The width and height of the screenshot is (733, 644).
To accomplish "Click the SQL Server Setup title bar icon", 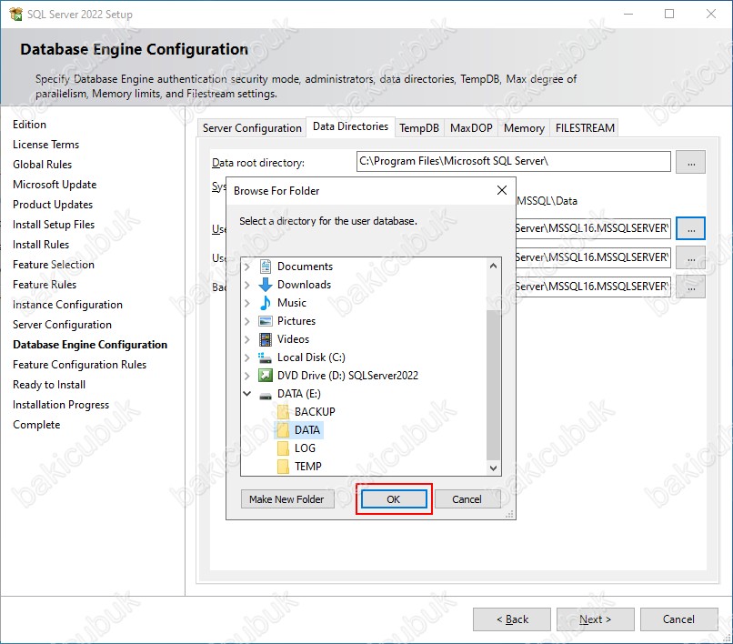I will pyautogui.click(x=15, y=14).
